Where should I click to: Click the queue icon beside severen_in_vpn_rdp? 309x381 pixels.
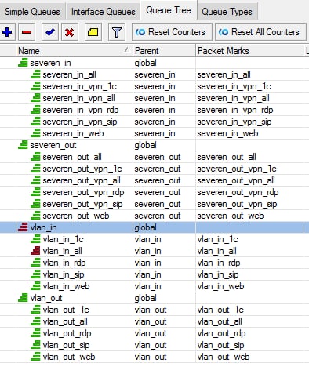coord(35,110)
